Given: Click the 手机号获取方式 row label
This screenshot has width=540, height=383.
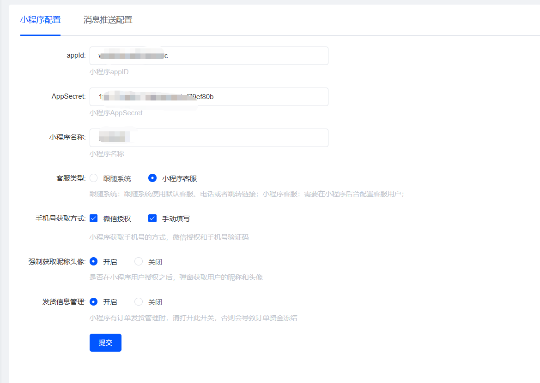Looking at the screenshot, I should point(60,218).
